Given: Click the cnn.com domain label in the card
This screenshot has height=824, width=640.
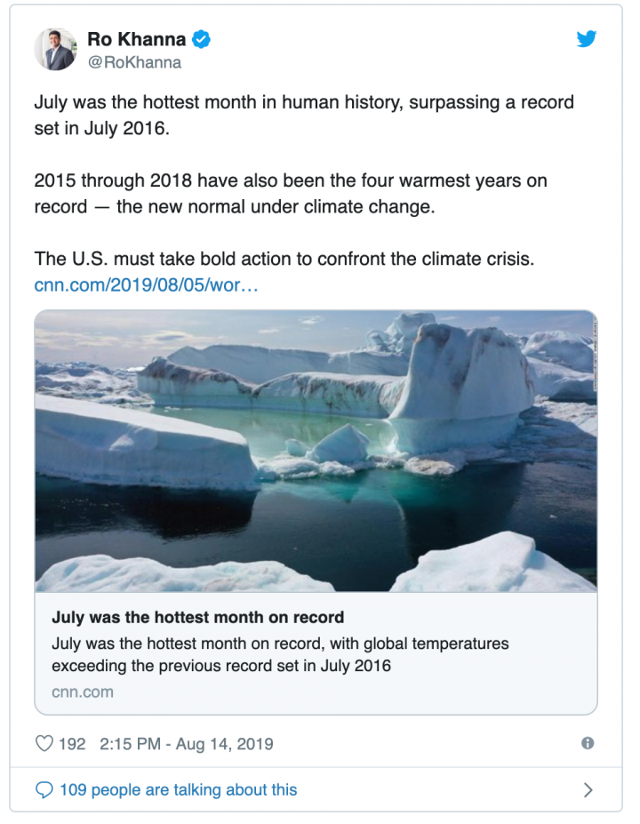Looking at the screenshot, I should pyautogui.click(x=83, y=691).
